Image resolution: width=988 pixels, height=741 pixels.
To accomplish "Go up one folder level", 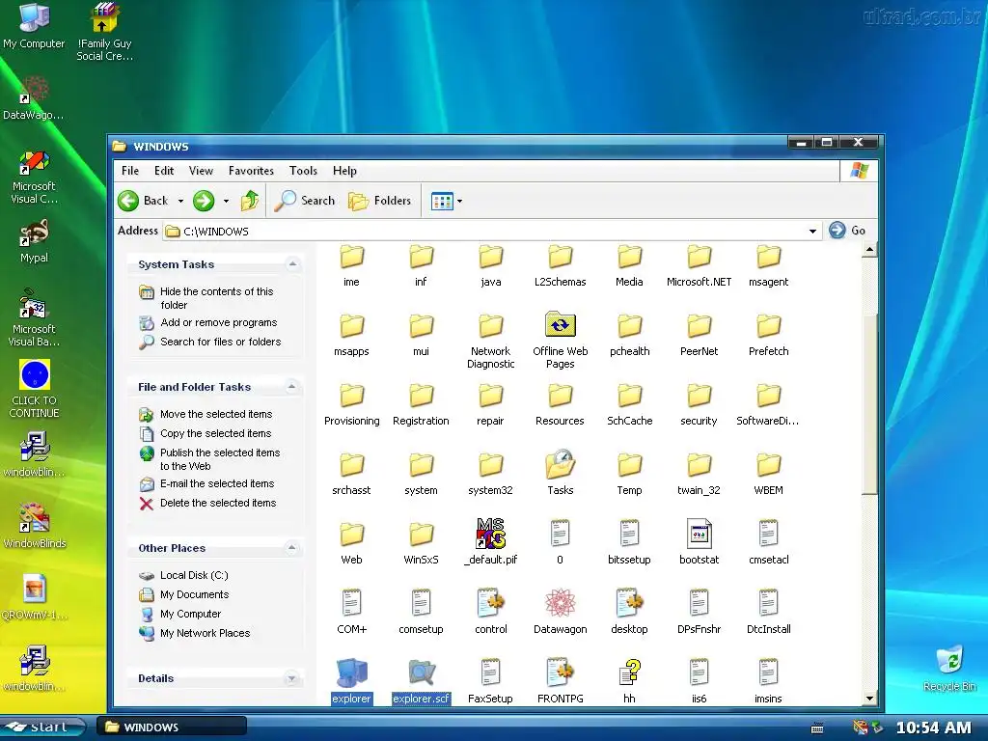I will pyautogui.click(x=250, y=201).
